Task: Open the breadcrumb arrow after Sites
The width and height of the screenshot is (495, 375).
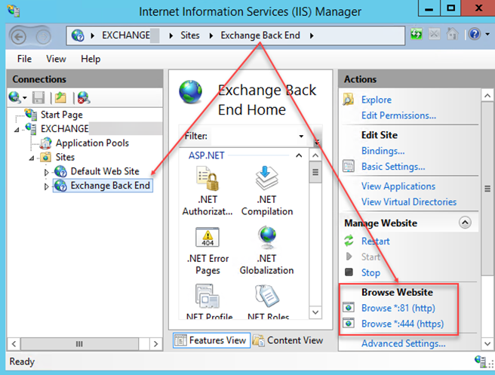Action: coord(211,35)
